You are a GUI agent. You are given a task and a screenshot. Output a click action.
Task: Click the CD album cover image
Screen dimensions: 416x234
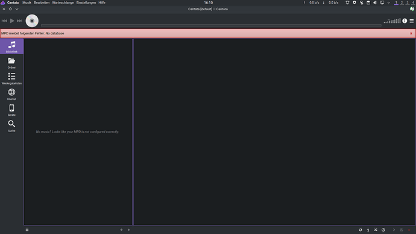tap(32, 21)
